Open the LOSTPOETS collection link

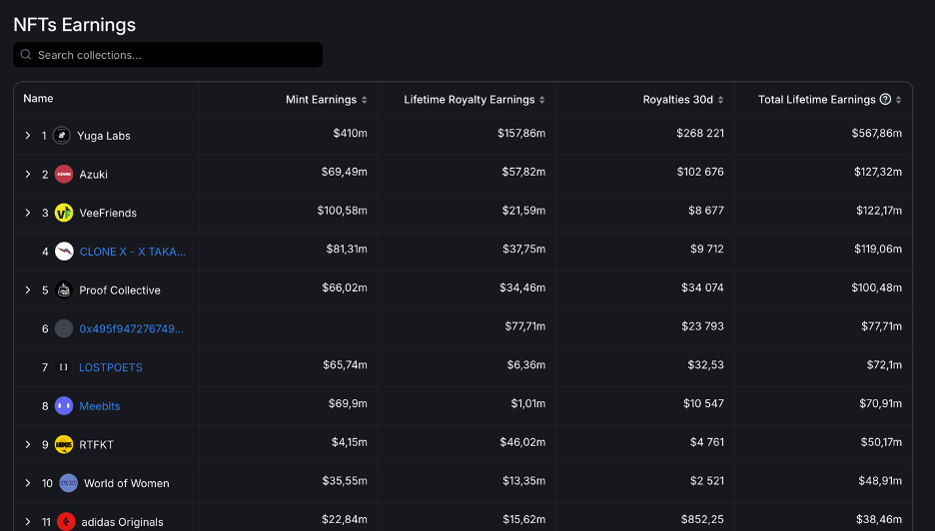pos(111,367)
